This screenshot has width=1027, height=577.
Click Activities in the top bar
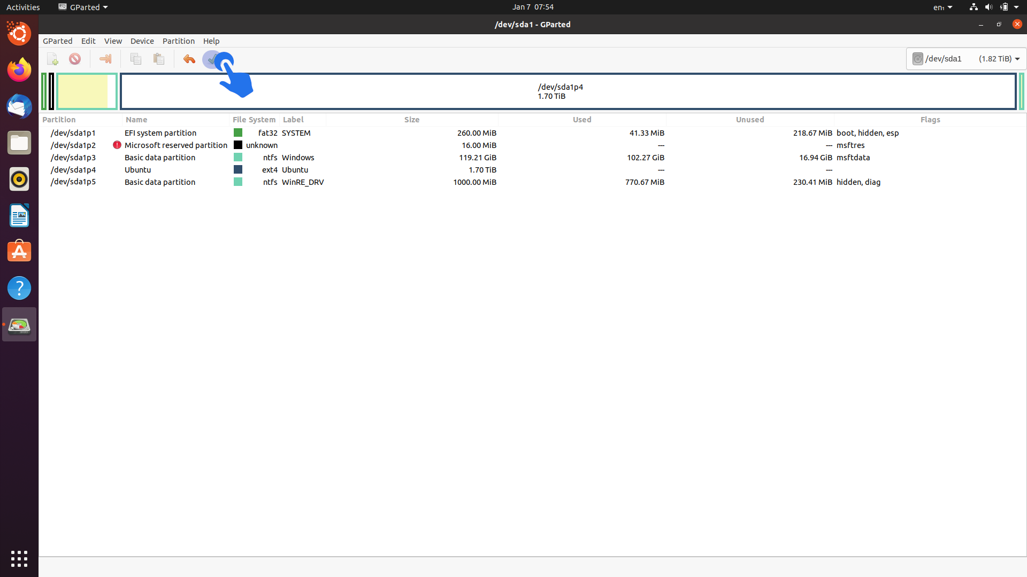pos(23,7)
